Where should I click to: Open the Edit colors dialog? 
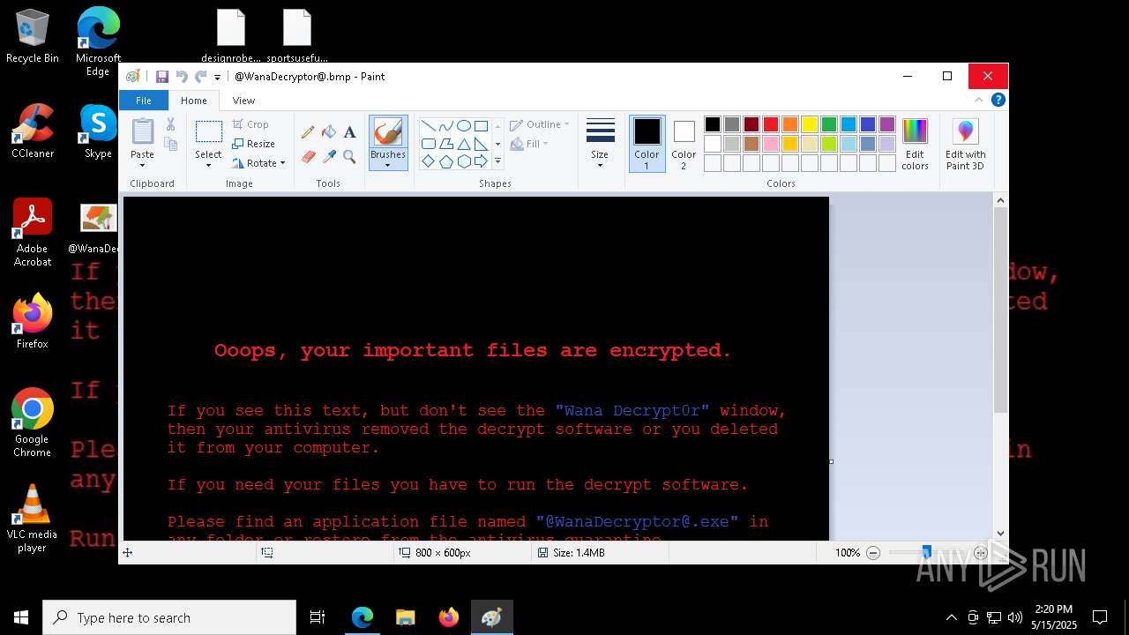point(915,145)
